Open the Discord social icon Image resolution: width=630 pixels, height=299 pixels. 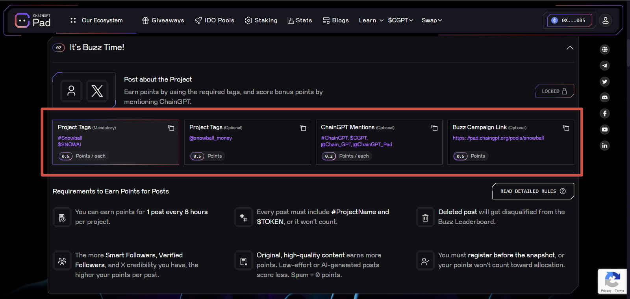[x=605, y=97]
